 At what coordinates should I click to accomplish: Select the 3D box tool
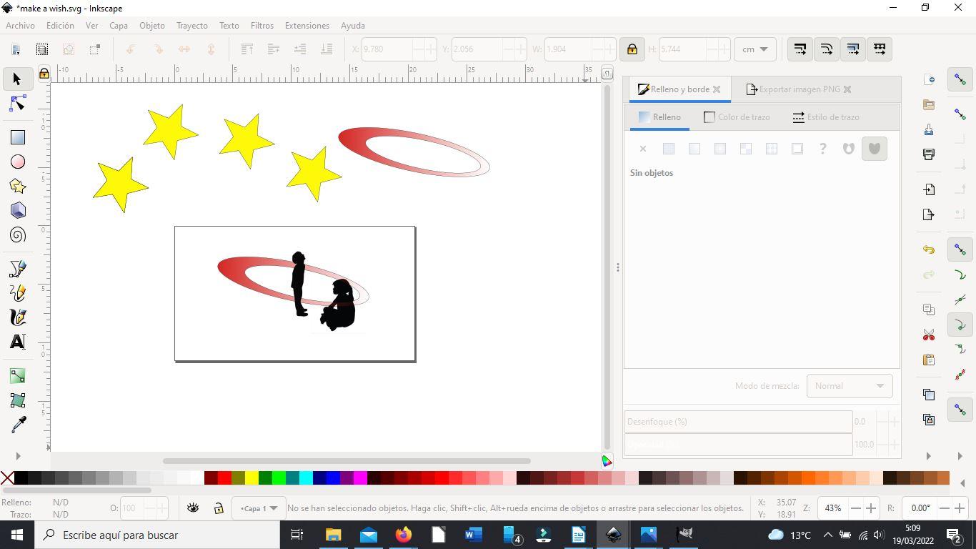[17, 211]
